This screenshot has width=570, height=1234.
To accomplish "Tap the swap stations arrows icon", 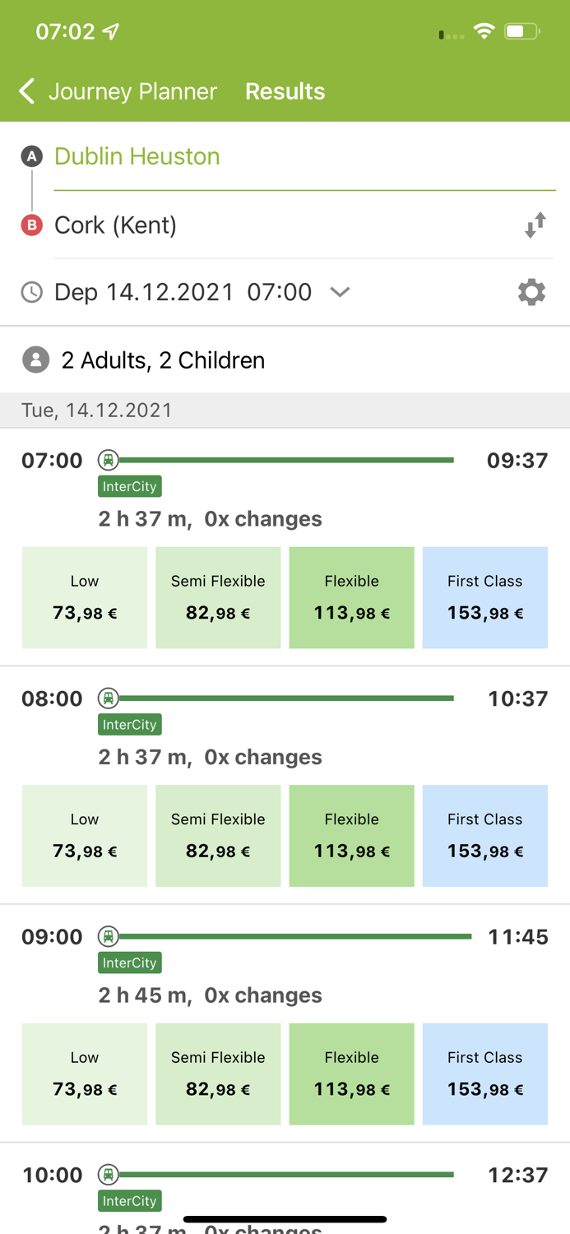I will coord(535,224).
